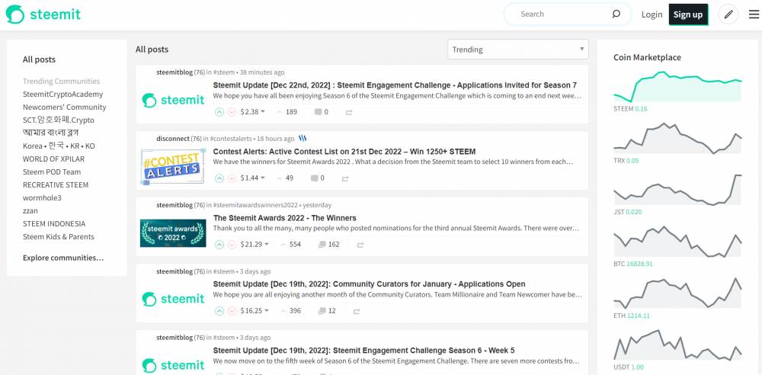Click the BTC price chart
The image size is (762, 375).
coord(677,242)
